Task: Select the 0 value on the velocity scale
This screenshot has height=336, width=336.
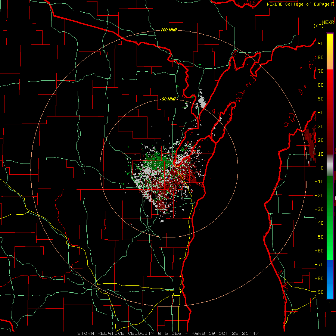Action: [322, 168]
